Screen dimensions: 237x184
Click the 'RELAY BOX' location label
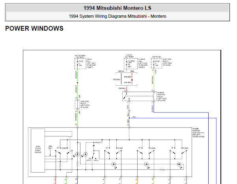pyautogui.click(x=91, y=63)
